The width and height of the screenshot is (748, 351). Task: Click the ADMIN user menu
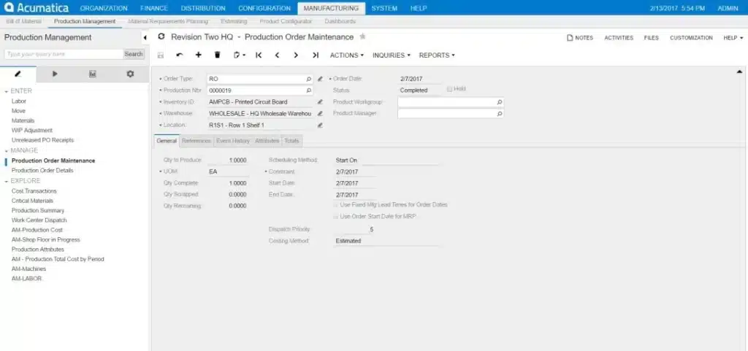click(728, 8)
